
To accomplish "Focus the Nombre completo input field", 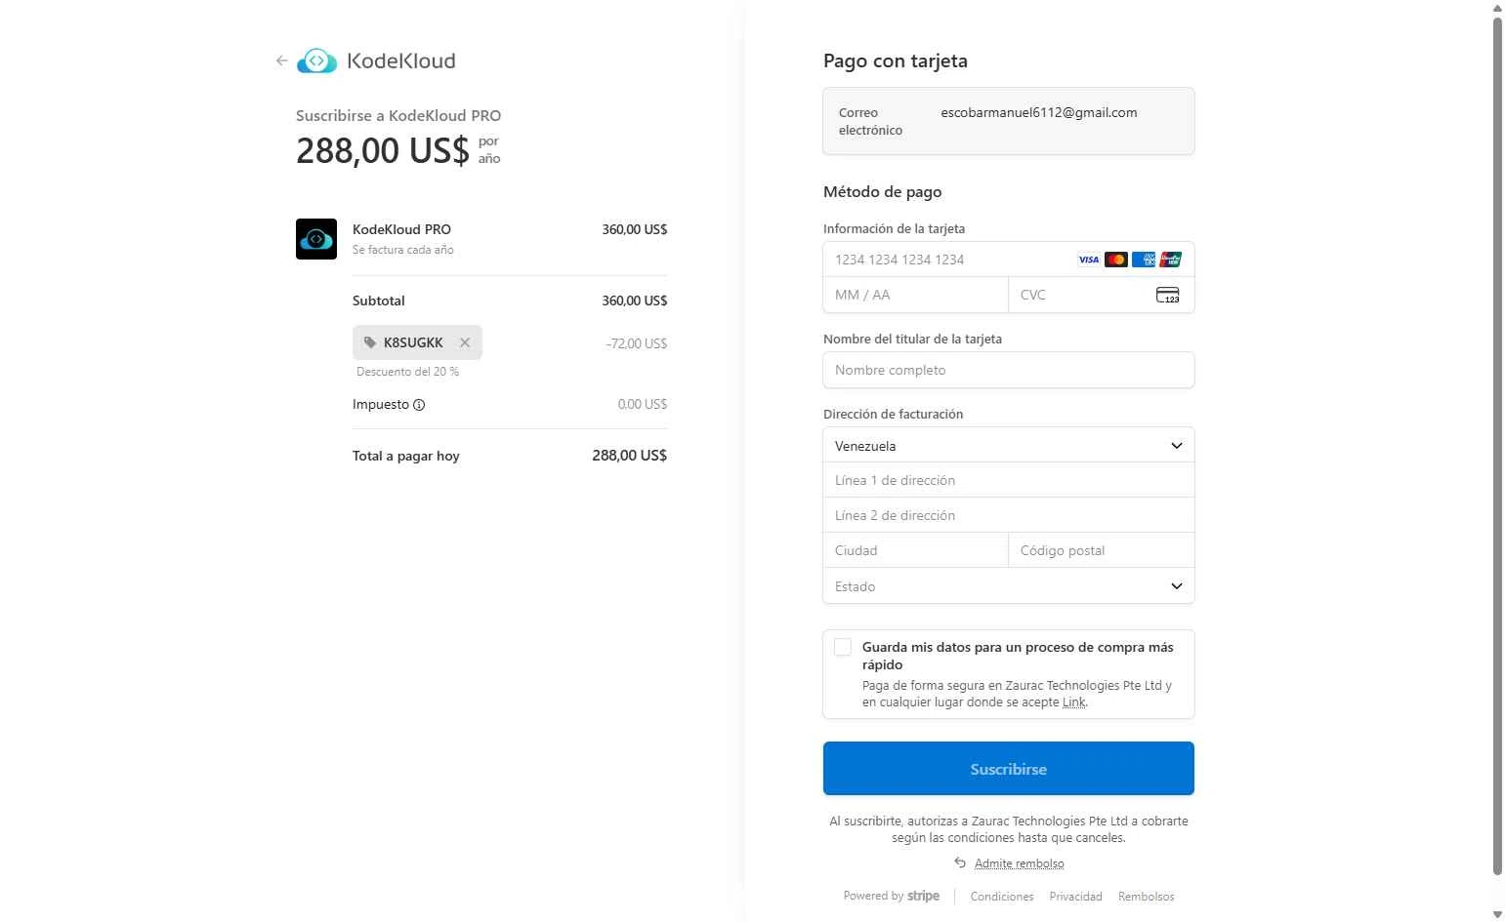I will pyautogui.click(x=1008, y=370).
